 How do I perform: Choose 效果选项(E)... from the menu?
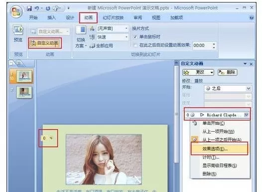(219, 149)
